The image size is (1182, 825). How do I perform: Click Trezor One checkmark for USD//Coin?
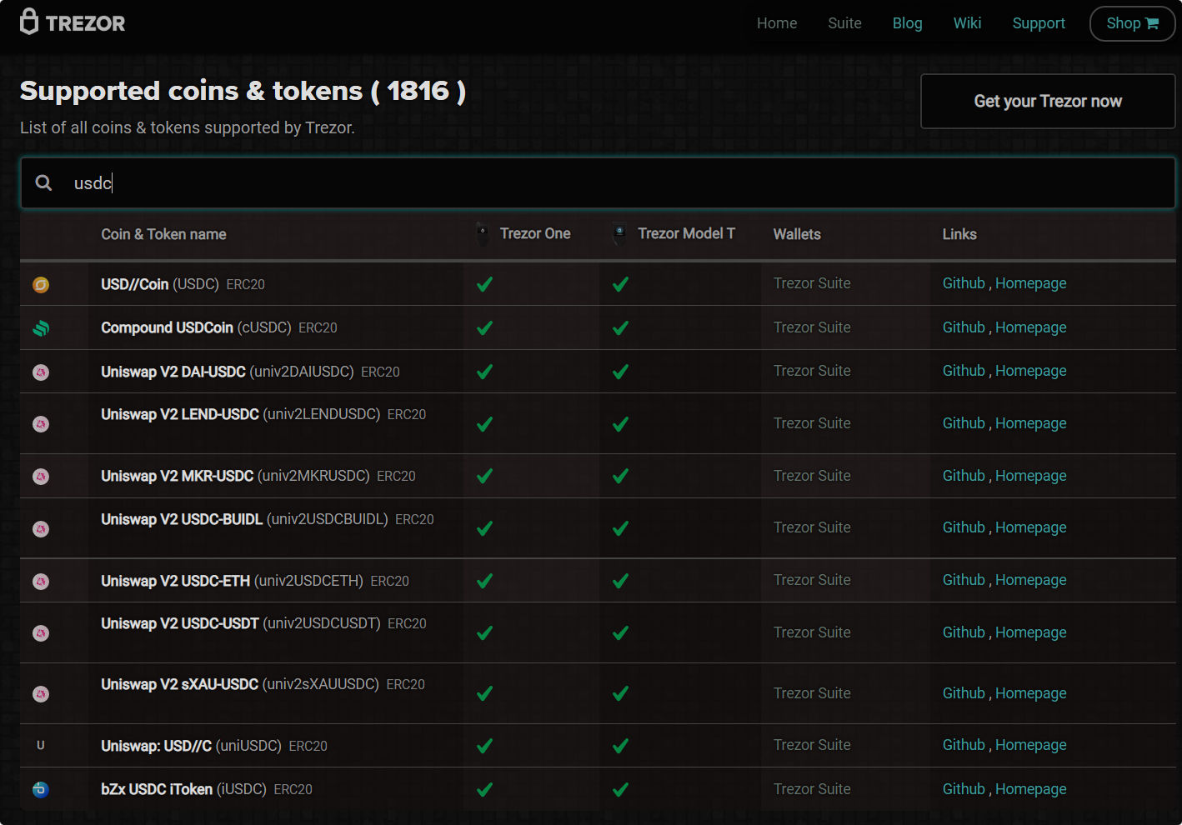coord(484,284)
